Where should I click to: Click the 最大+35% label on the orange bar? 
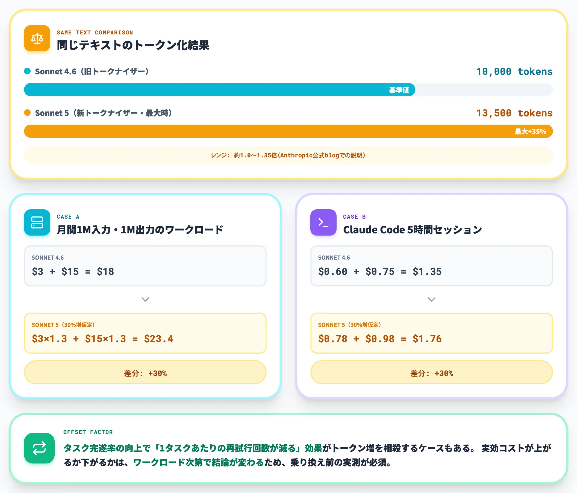[531, 131]
